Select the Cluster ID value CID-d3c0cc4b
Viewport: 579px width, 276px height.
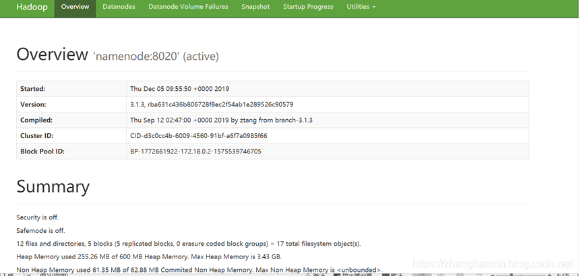pyautogui.click(x=199, y=136)
